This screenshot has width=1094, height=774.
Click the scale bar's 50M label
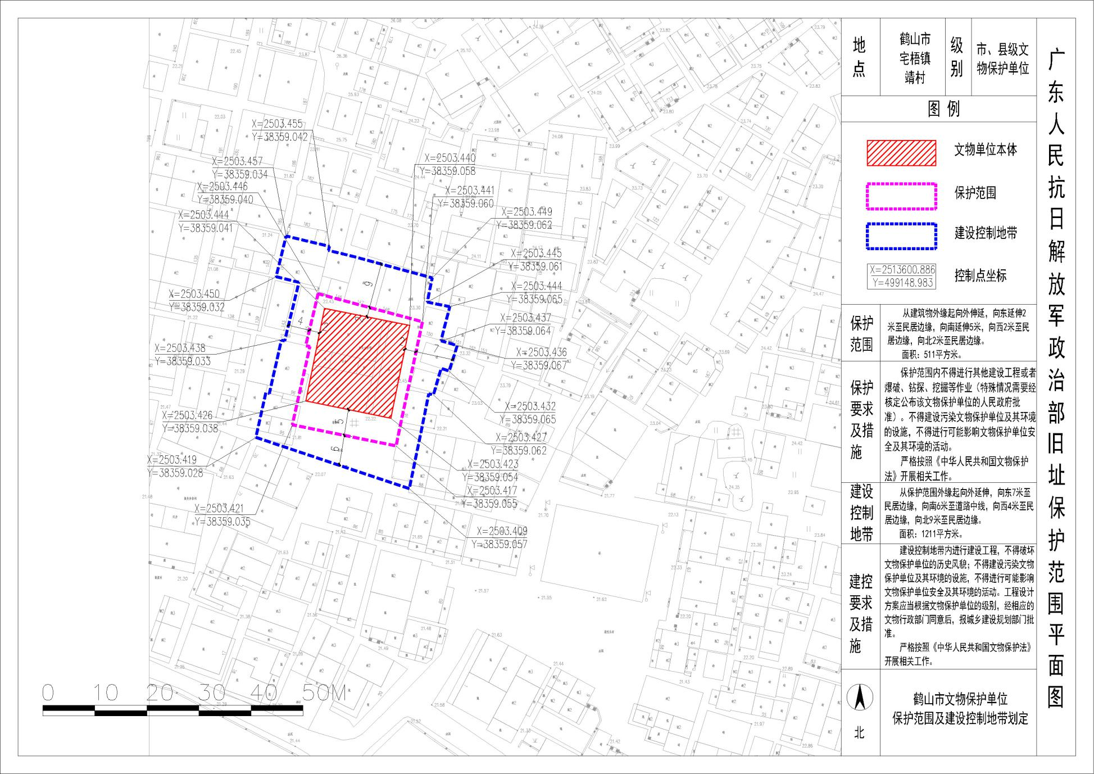click(x=324, y=693)
